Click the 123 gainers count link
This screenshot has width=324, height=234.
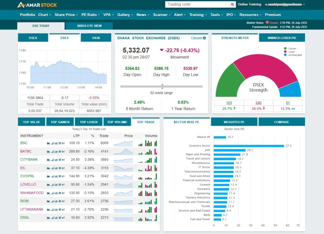tap(229, 103)
